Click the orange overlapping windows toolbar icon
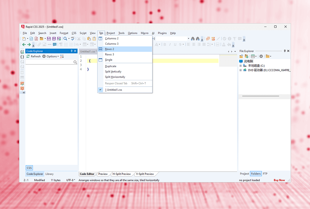 [208, 39]
